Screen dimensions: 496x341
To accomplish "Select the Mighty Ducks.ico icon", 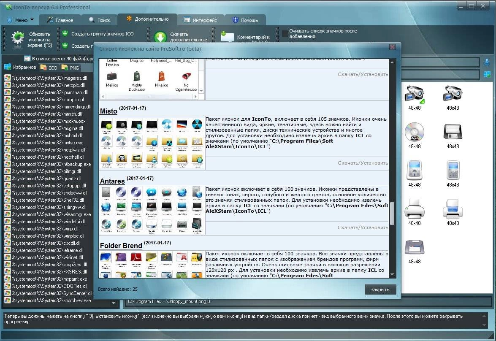I will click(x=137, y=77).
